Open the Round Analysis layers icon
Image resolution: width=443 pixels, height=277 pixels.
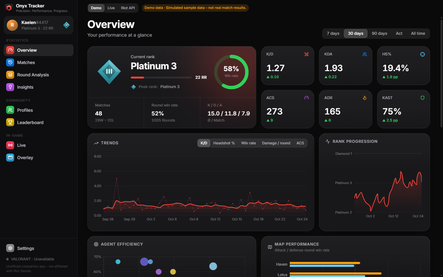click(10, 75)
